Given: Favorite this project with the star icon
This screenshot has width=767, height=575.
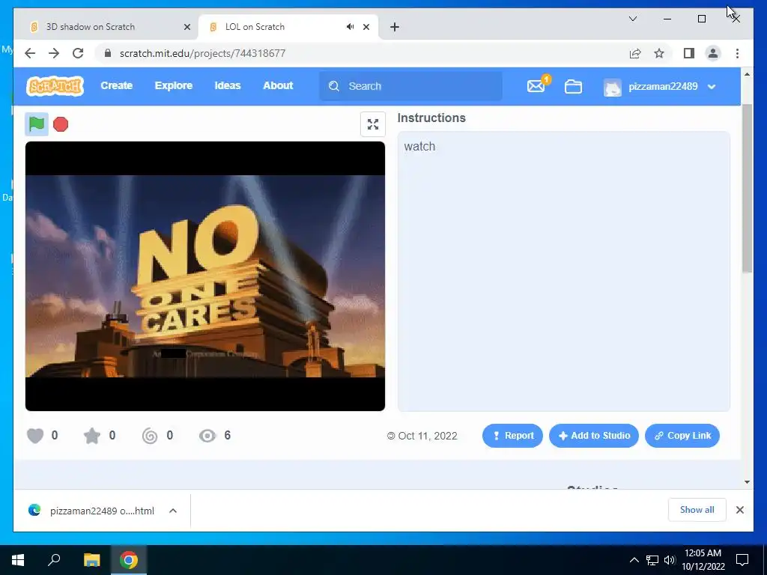Looking at the screenshot, I should click(92, 435).
